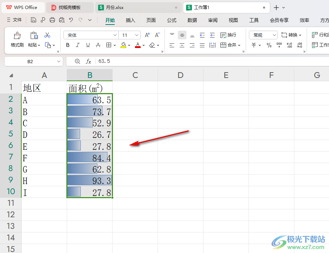Select column C header
The width and height of the screenshot is (329, 253).
click(x=135, y=75)
